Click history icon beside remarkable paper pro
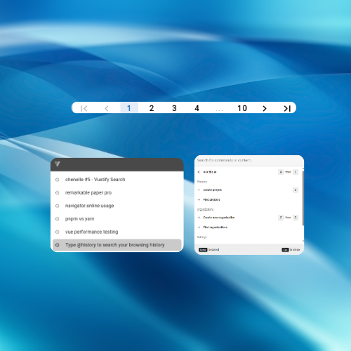 [x=57, y=193]
